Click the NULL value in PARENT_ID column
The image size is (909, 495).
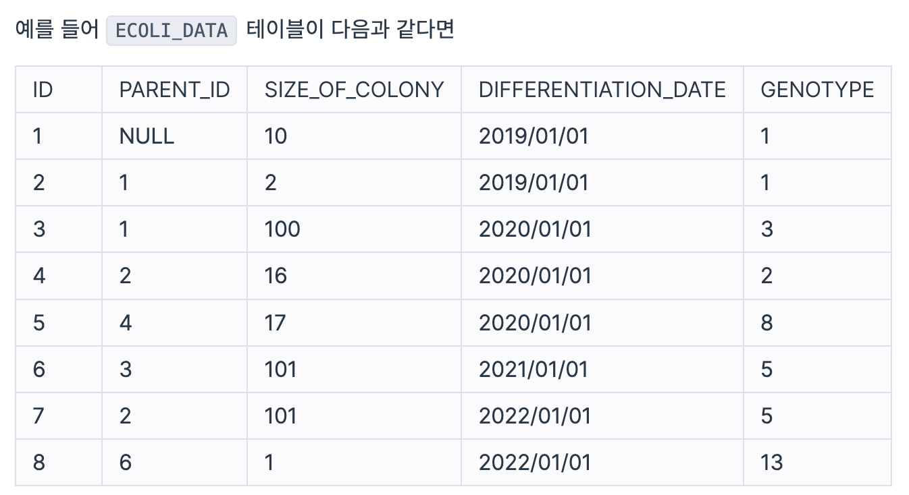tap(174, 136)
